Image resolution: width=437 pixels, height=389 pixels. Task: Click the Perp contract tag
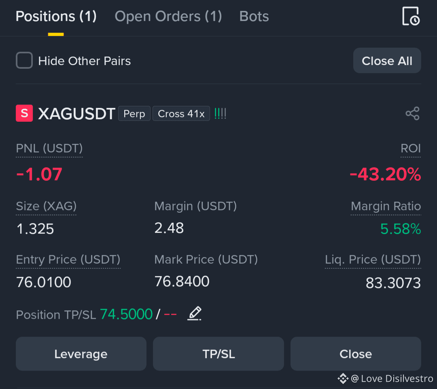[134, 114]
